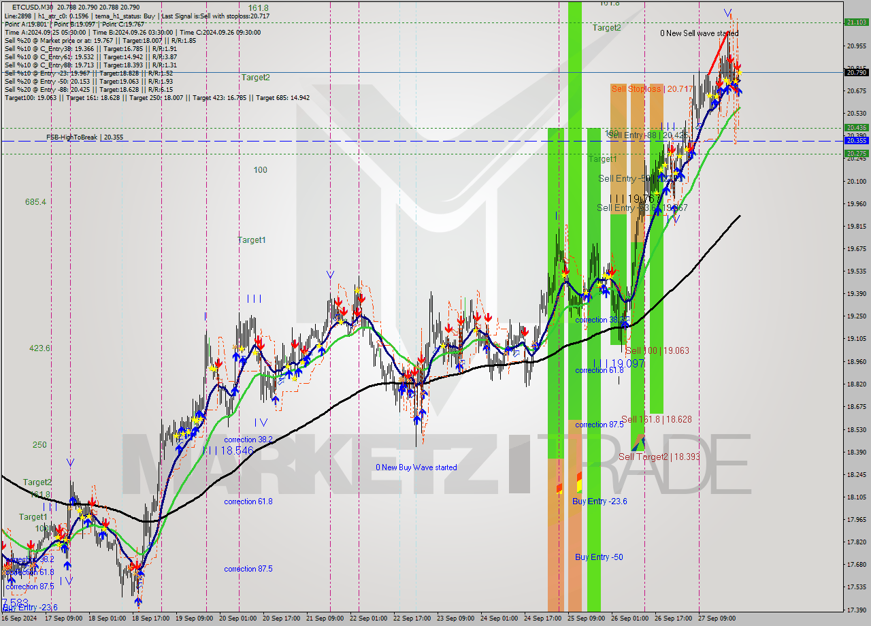
Task: Click the 'Target100: 19.063' targets info line
Action: [157, 97]
